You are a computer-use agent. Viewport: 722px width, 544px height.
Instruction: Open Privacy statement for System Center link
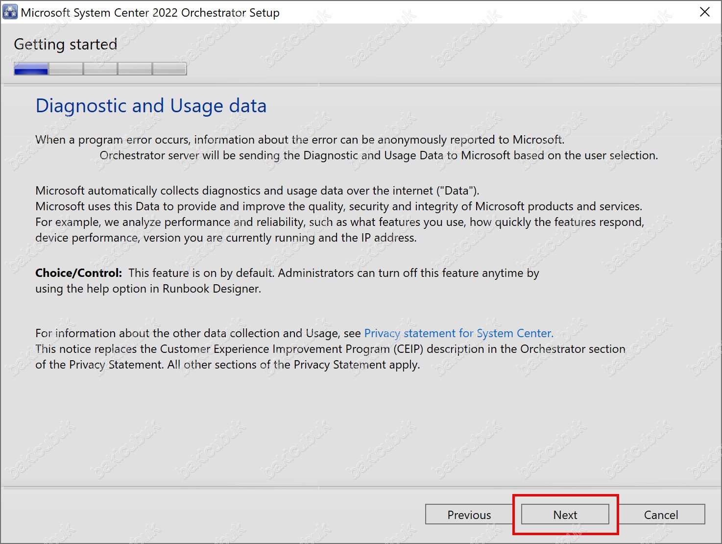[459, 333]
